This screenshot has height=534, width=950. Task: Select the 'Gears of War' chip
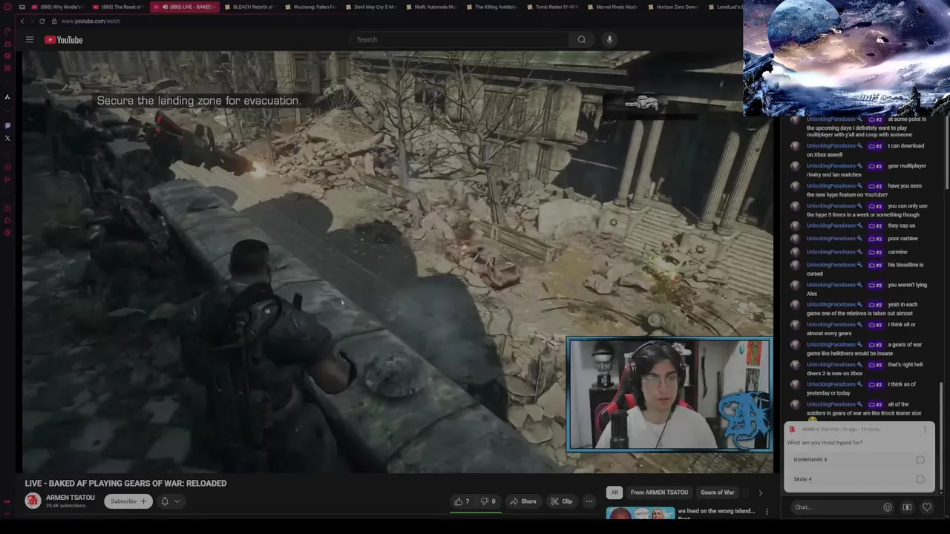point(718,492)
